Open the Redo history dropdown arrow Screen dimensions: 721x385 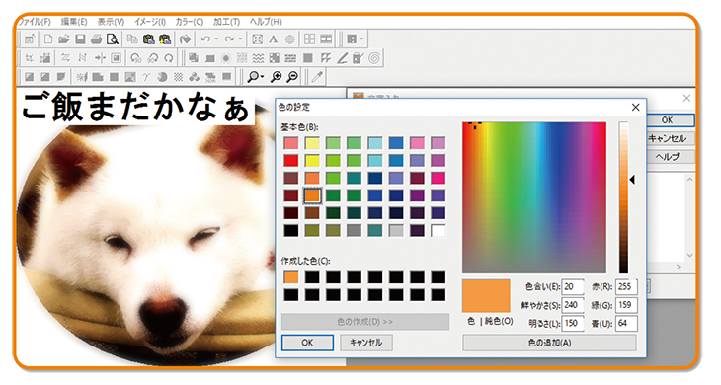pyautogui.click(x=240, y=39)
